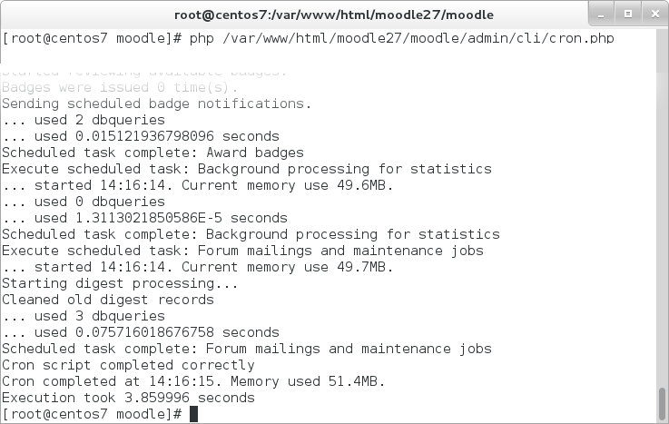
Task: Click 'Sending scheduled badge notifications.' line
Action: tap(156, 104)
